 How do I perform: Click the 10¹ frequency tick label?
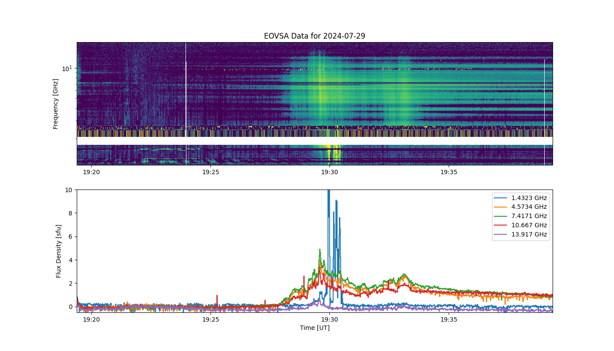point(66,68)
